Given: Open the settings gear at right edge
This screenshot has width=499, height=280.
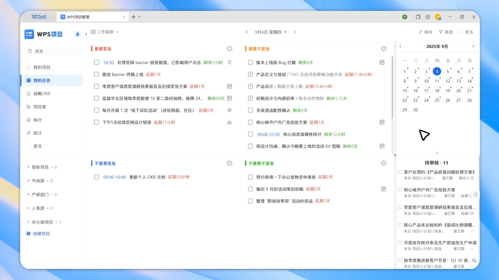Looking at the screenshot, I should (476, 195).
